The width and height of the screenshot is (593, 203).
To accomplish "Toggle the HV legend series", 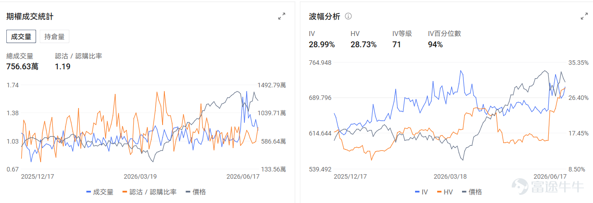I will coord(445,192).
